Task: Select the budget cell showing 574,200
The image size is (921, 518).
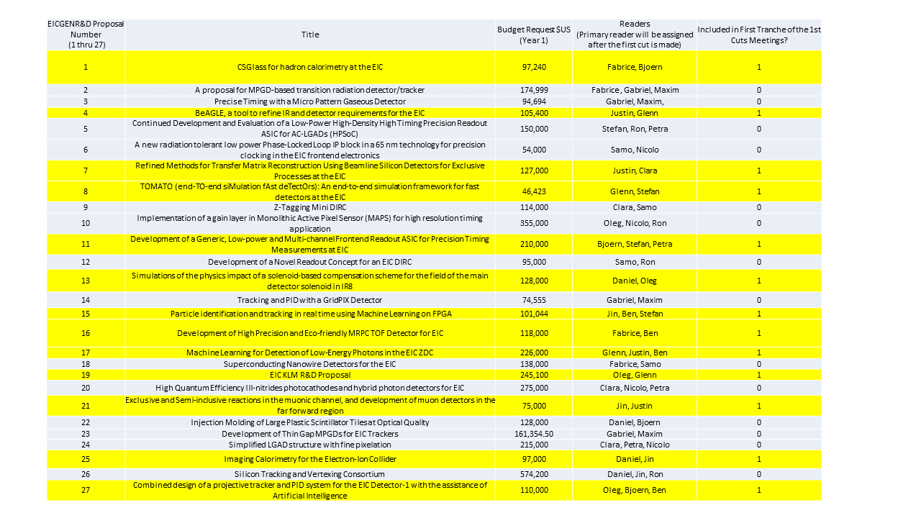Action: (534, 474)
